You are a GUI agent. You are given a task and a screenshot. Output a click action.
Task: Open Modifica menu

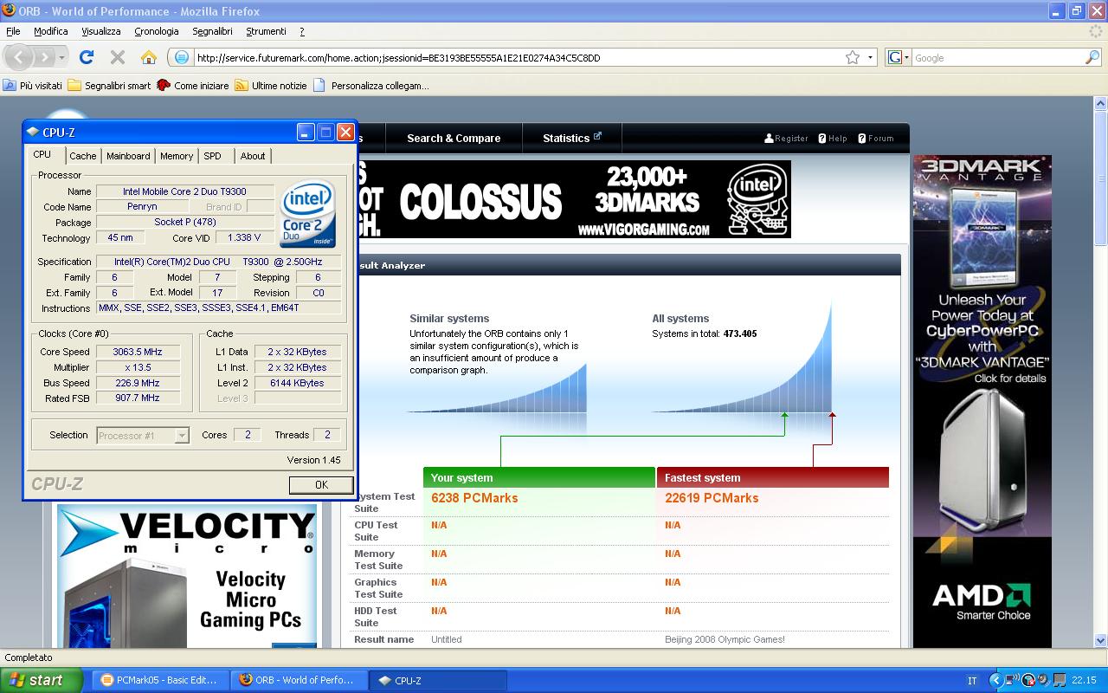point(50,31)
